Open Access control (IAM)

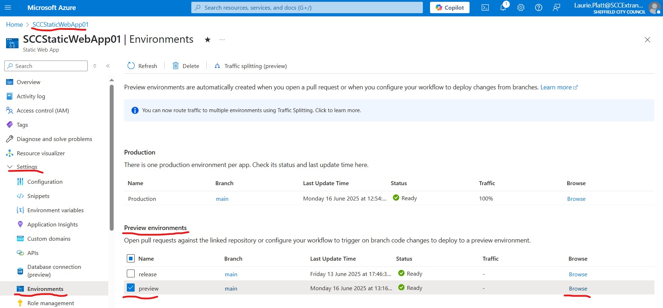click(43, 110)
